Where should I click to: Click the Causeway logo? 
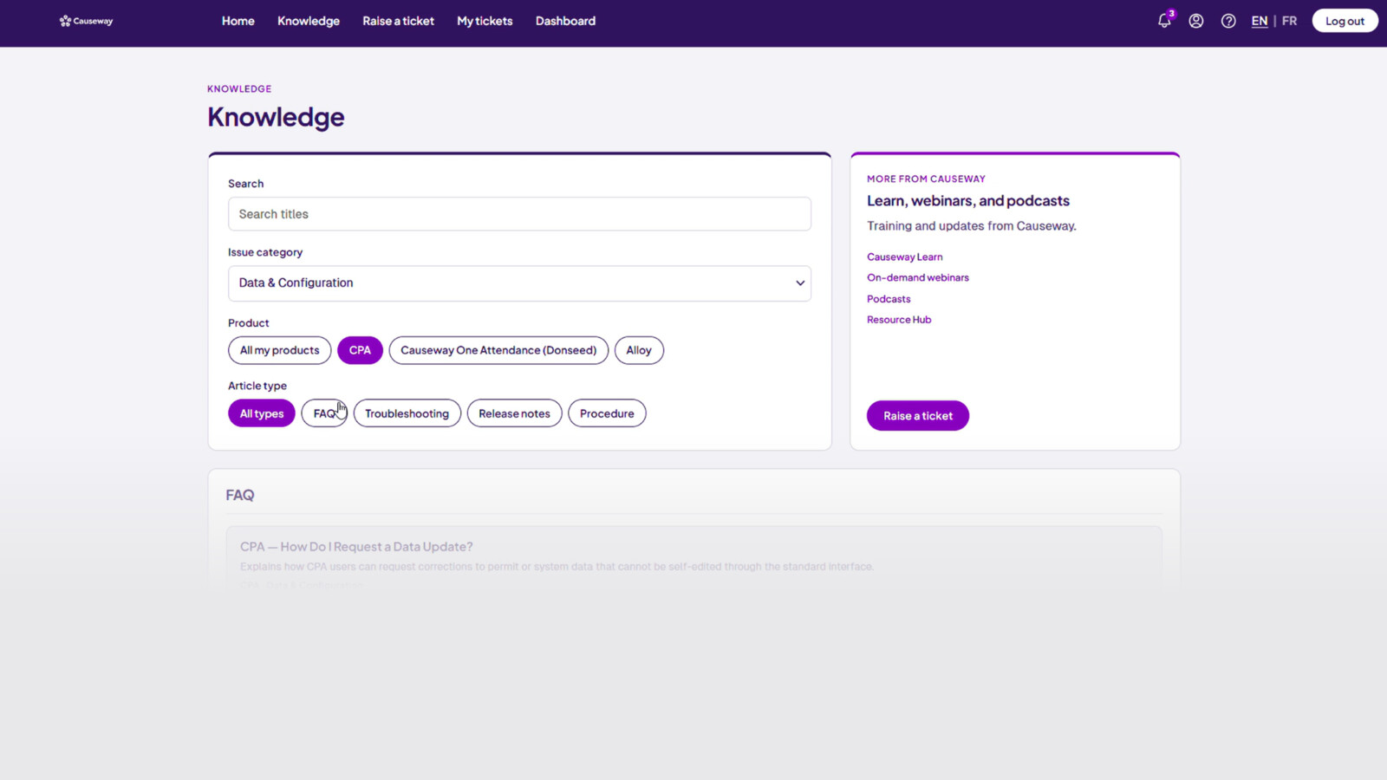(x=86, y=21)
